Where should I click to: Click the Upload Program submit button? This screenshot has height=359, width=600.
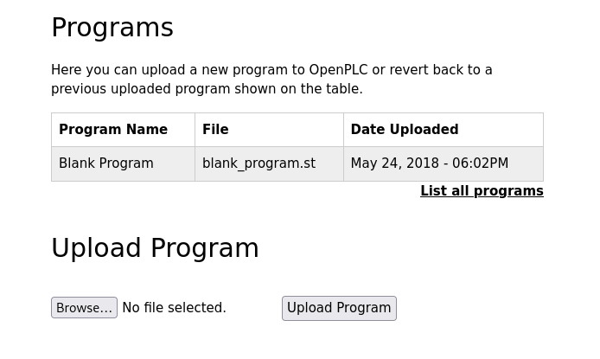[x=339, y=308]
